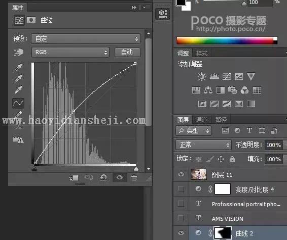Viewport: 287px width, 240px height.
Task: Filter layers by type layers
Action: click(249, 130)
